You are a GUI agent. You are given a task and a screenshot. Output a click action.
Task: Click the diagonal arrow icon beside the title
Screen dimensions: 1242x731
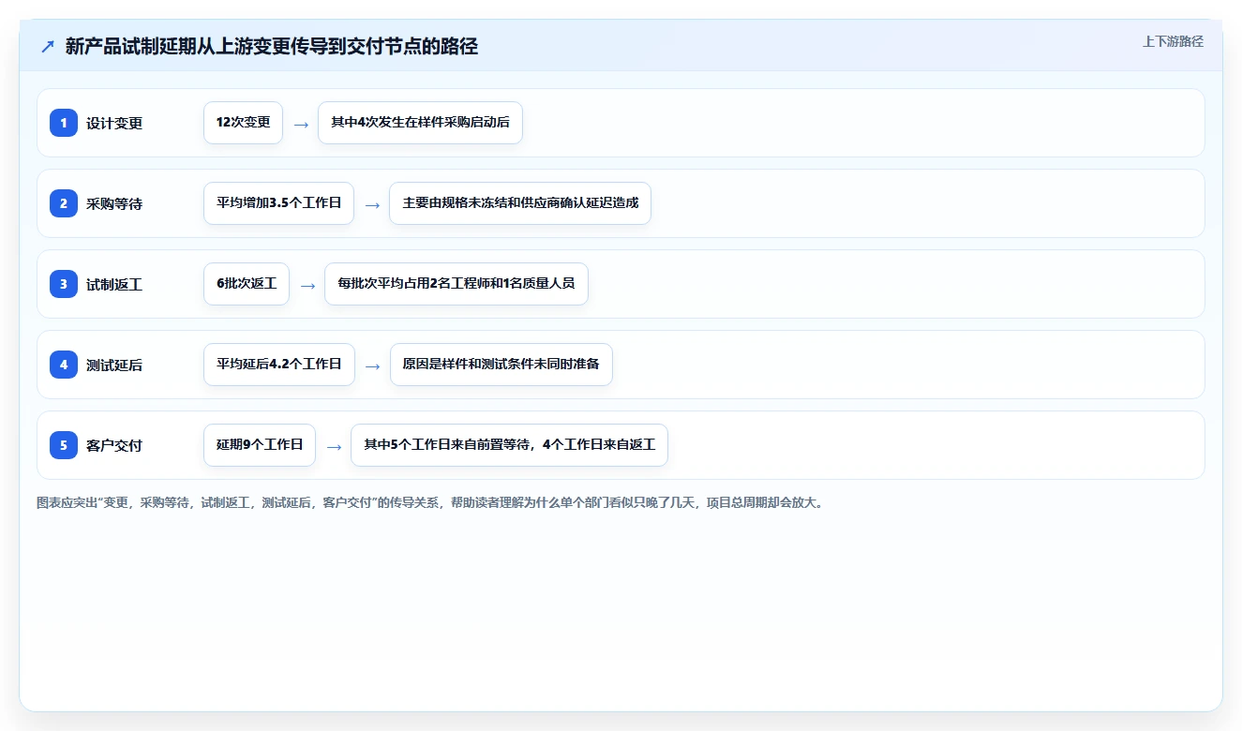48,46
